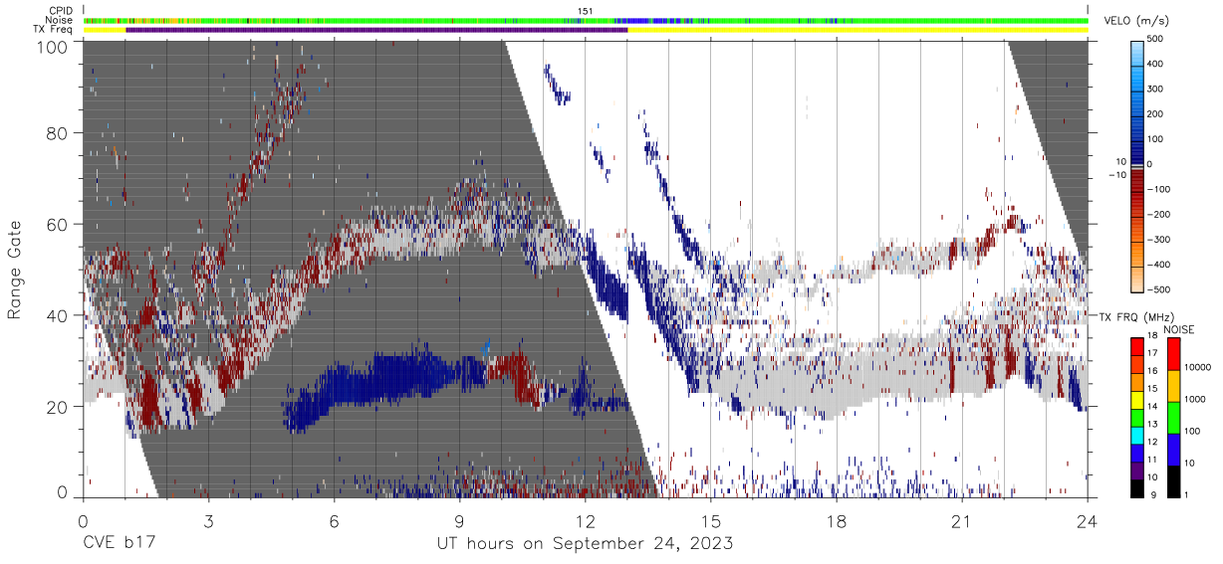
Task: Click the CPID label
Action: click(x=61, y=11)
